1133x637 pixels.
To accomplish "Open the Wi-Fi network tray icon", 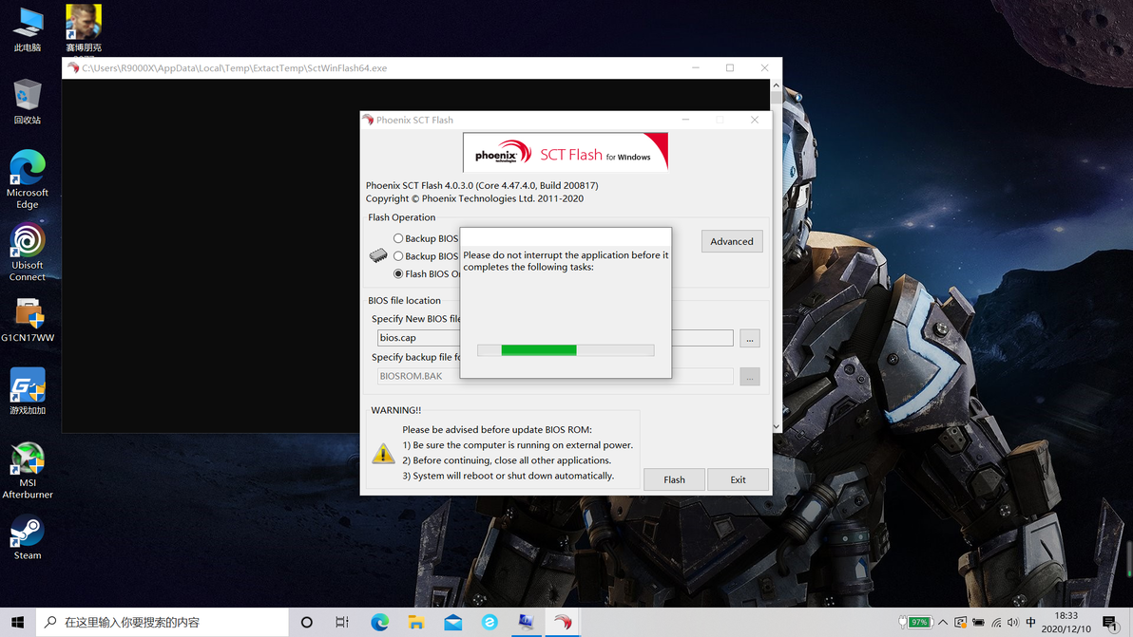I will 996,622.
